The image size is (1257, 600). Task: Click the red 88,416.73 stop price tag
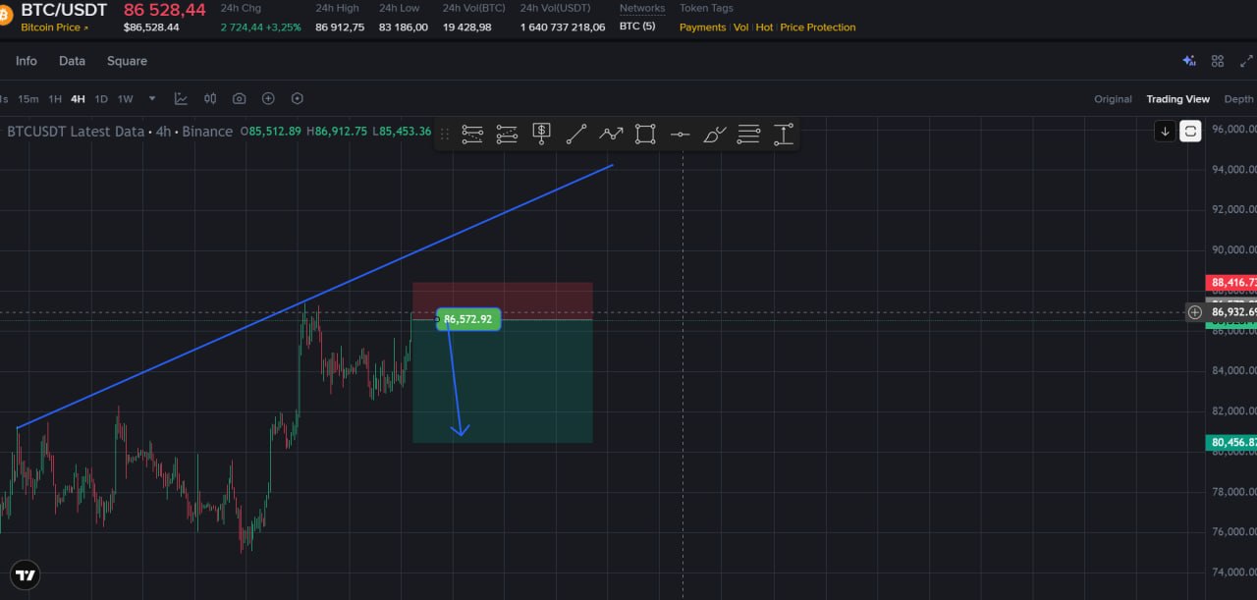1231,283
